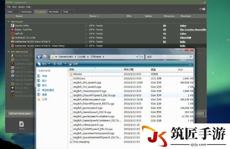Open Metascore 88 link for Counter-Strike
The image size is (230, 149).
coord(165,26)
